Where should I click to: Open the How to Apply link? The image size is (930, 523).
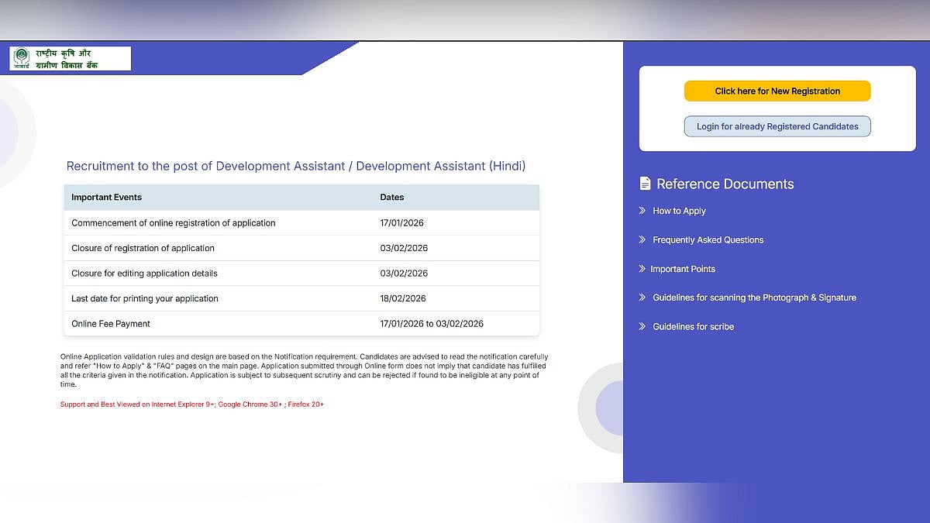point(679,210)
